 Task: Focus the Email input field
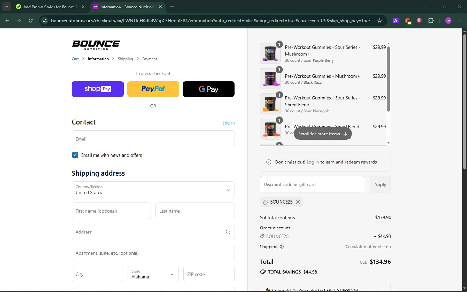[x=153, y=139]
